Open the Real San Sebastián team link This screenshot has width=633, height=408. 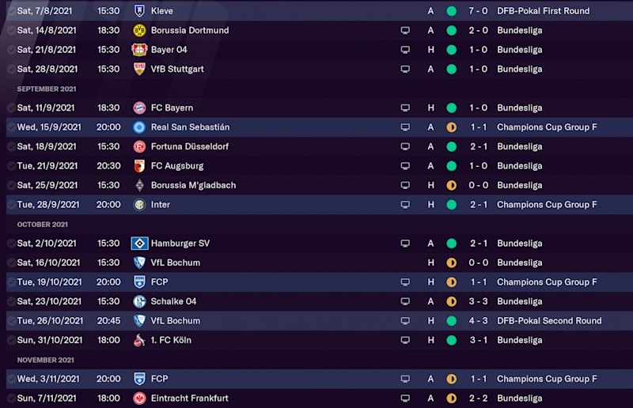click(190, 127)
